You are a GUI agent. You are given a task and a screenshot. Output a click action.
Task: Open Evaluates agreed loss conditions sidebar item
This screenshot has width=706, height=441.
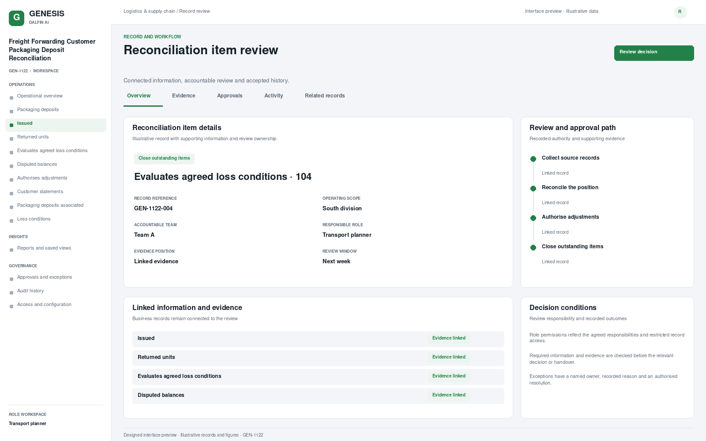click(56, 151)
